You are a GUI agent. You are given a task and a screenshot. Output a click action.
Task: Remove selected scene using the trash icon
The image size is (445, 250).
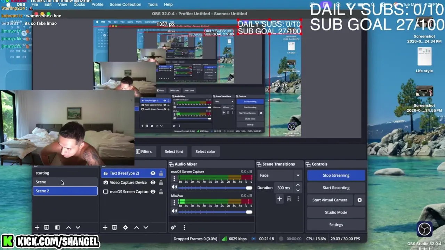pos(46,227)
